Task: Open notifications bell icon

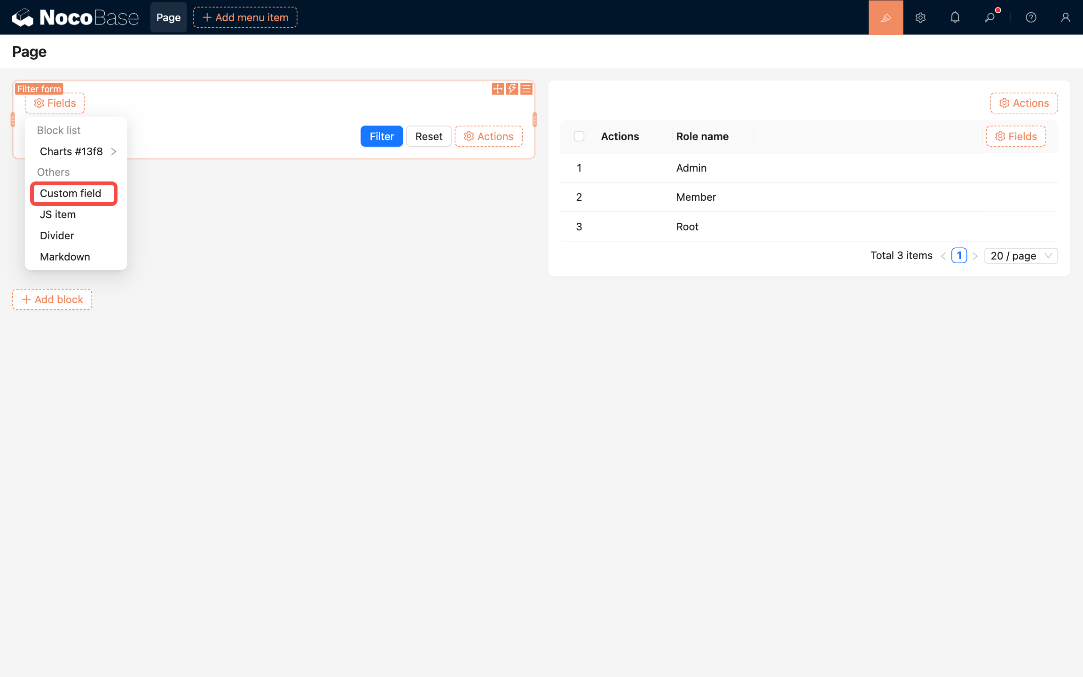Action: (955, 17)
